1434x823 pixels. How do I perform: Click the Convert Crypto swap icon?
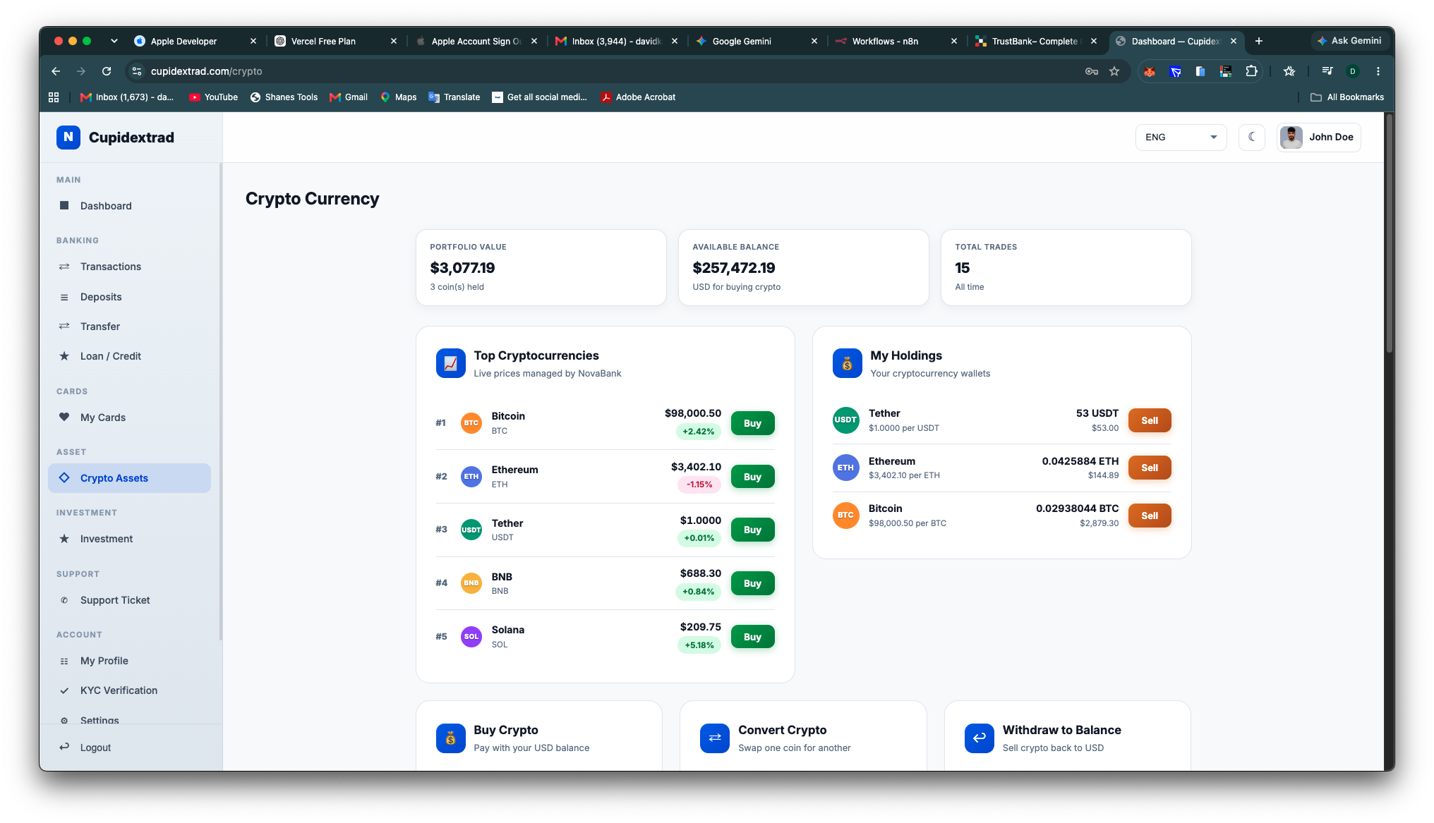tap(715, 738)
